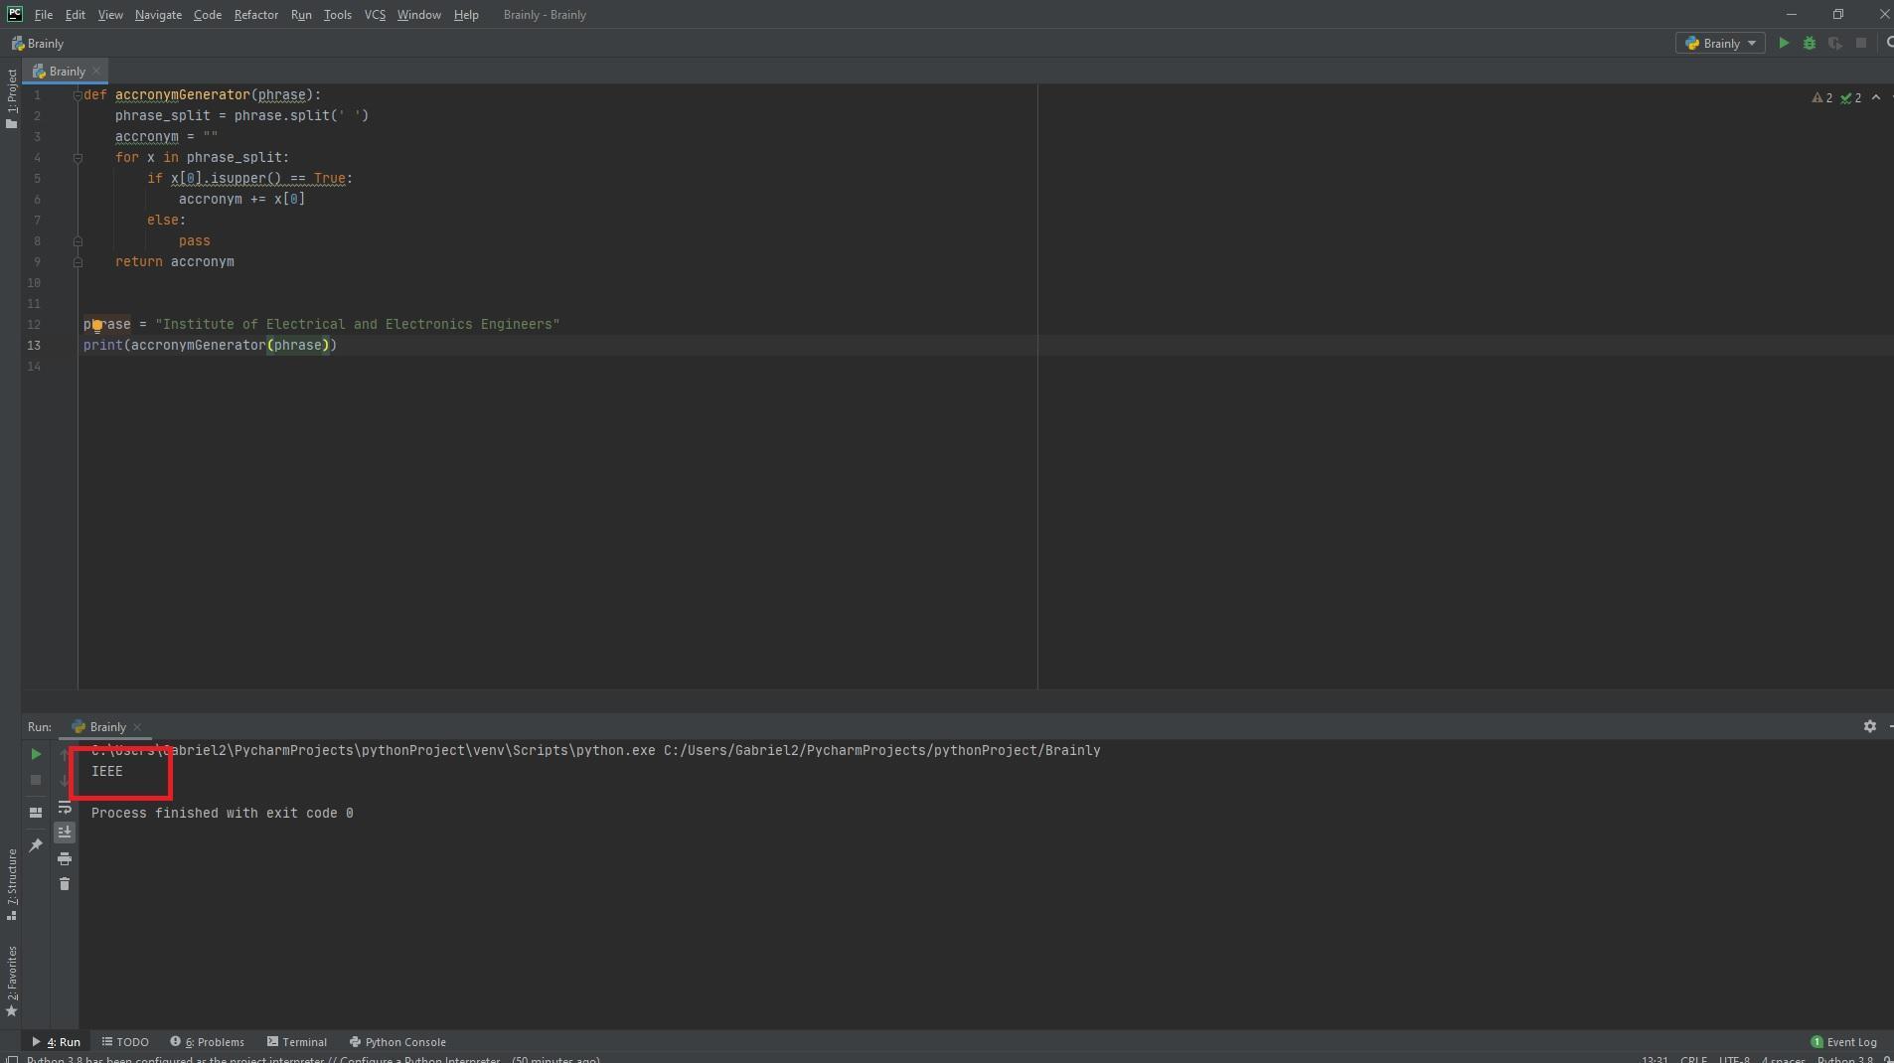
Task: Close the Brainly editor tab
Action: coord(96,72)
